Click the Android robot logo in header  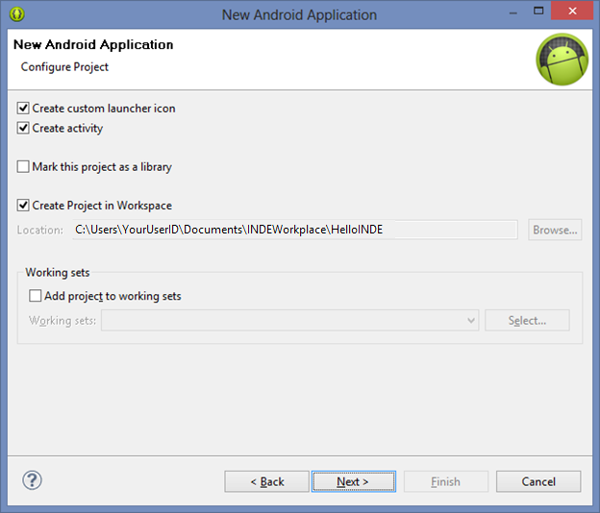562,59
